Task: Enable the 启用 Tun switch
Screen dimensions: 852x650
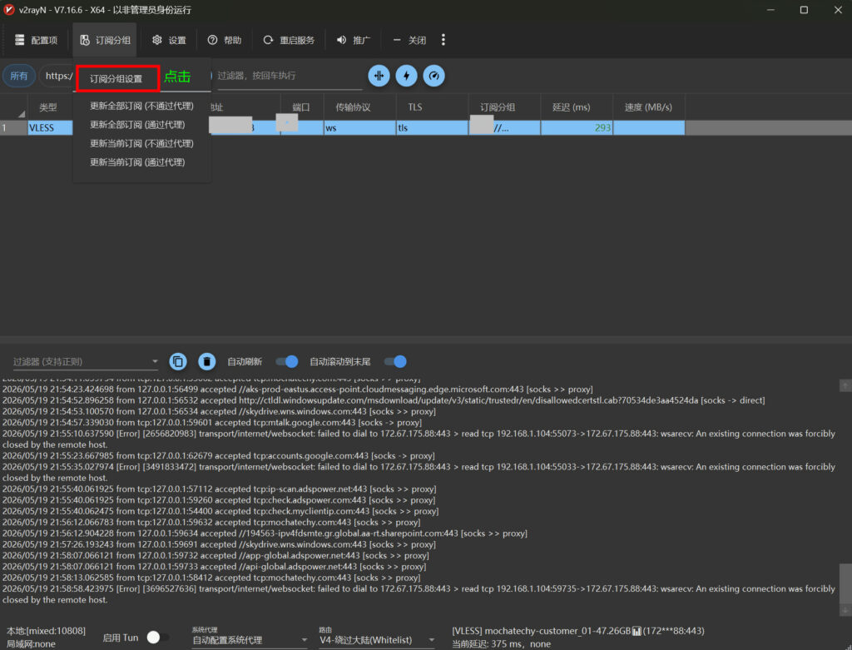Action: pos(158,637)
